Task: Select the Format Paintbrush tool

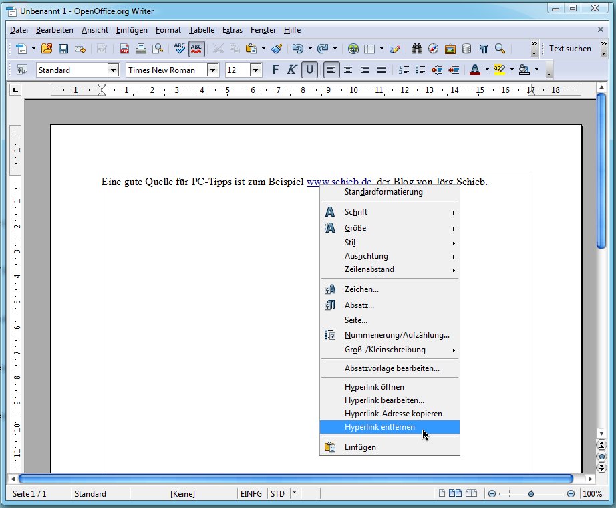Action: [x=277, y=49]
